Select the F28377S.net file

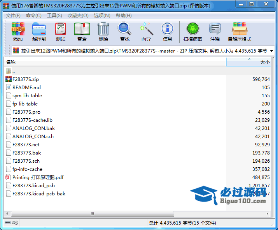pos(26,145)
